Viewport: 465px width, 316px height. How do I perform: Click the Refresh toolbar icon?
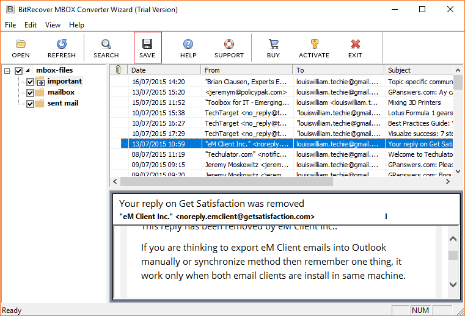pos(61,44)
